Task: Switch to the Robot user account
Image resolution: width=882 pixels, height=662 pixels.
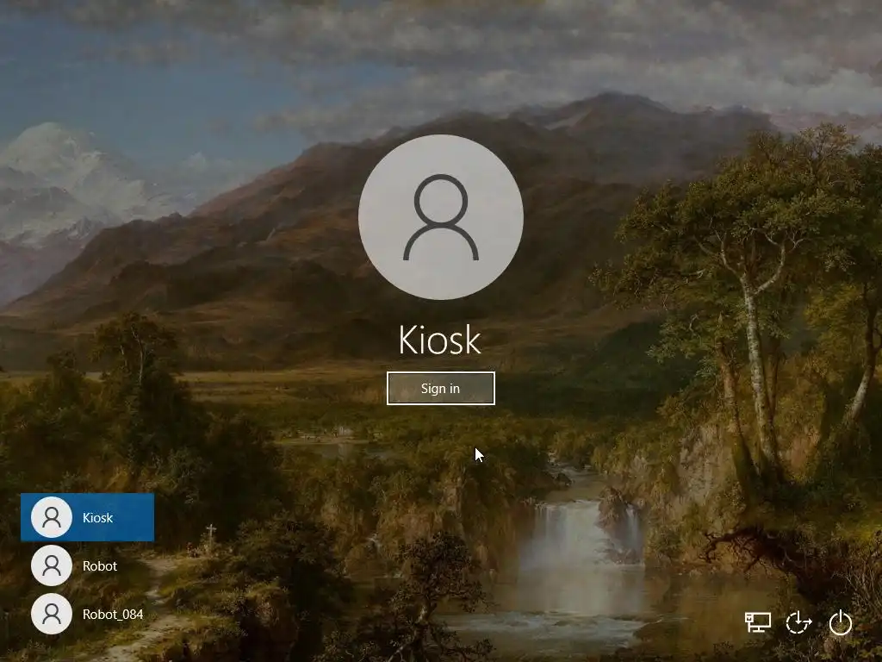Action: [x=87, y=565]
